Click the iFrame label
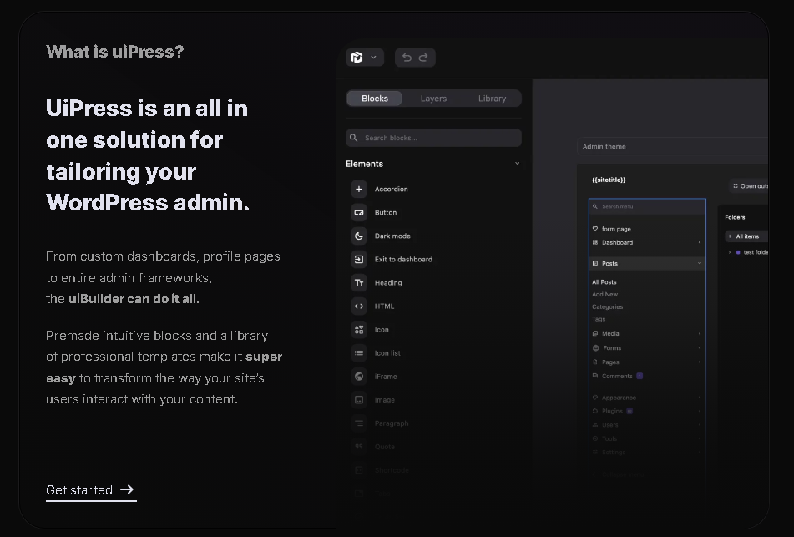794x537 pixels. click(386, 377)
